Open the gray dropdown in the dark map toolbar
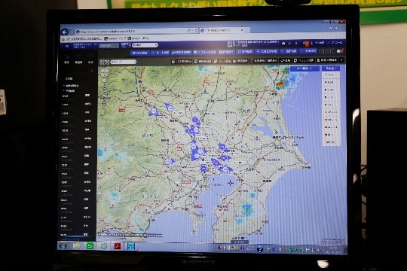The image size is (407, 271). click(124, 62)
